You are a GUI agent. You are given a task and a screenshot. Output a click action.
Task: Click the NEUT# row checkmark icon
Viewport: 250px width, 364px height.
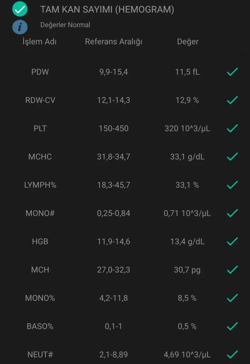coord(232,354)
